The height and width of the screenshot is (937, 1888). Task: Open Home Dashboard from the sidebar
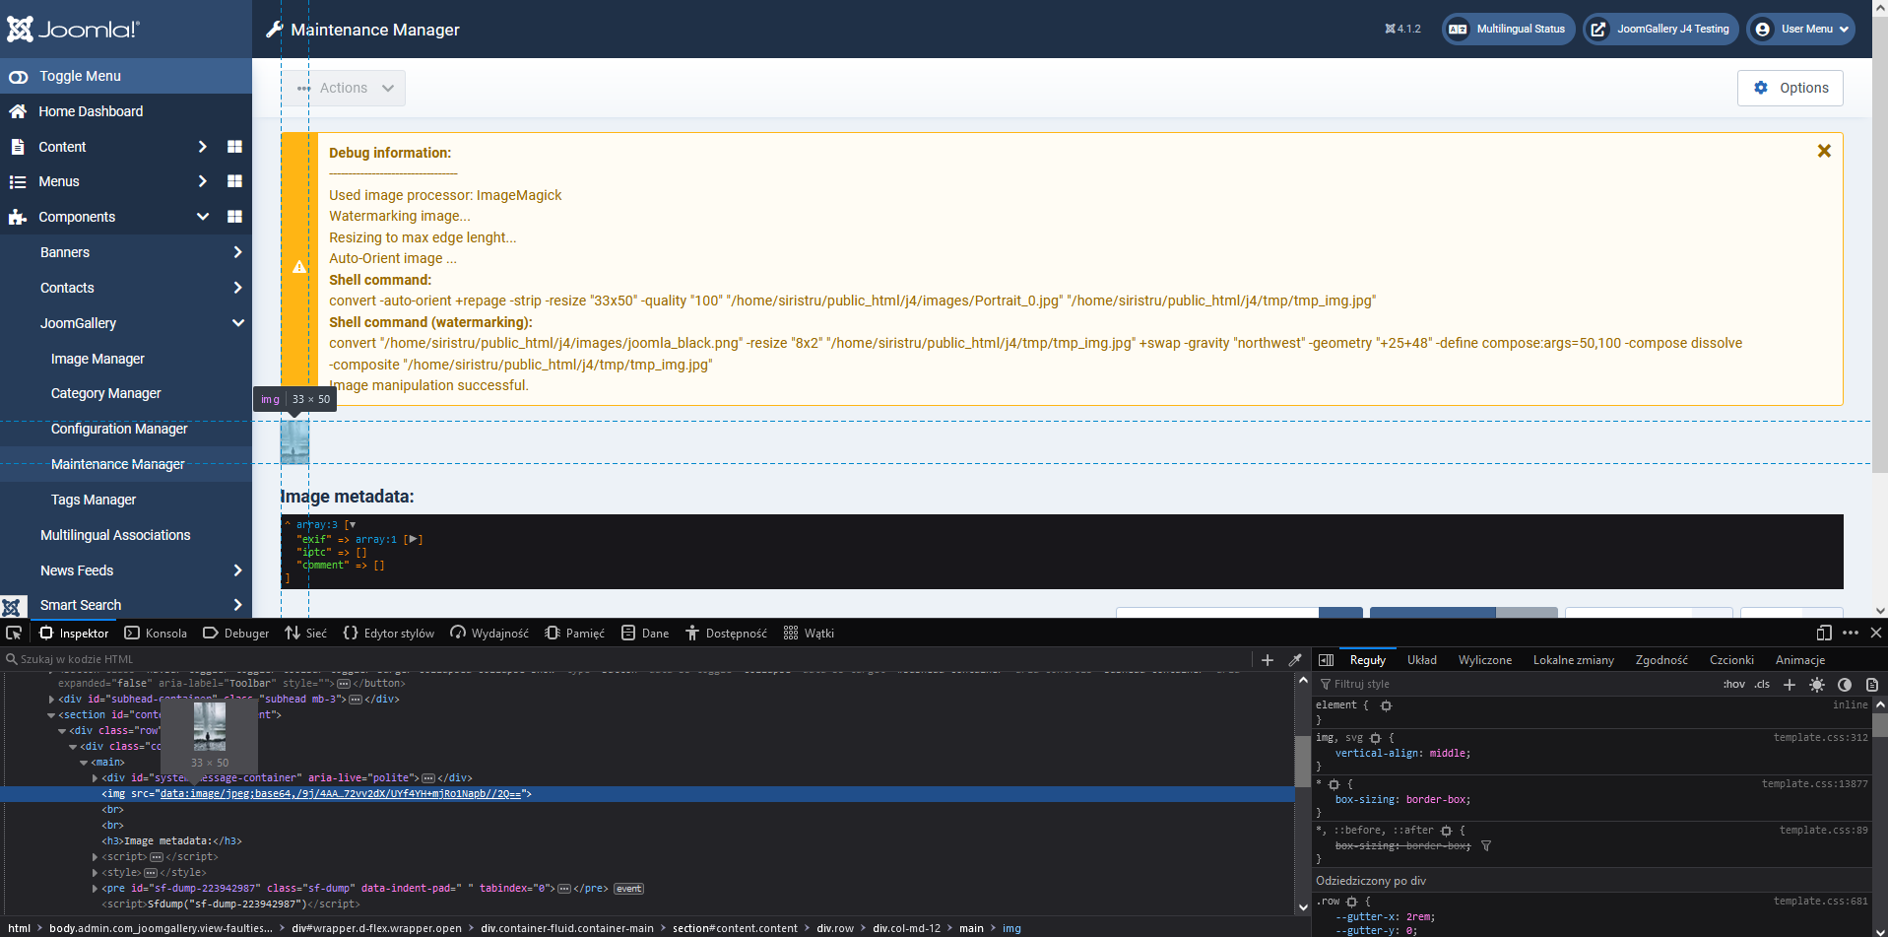pyautogui.click(x=91, y=111)
